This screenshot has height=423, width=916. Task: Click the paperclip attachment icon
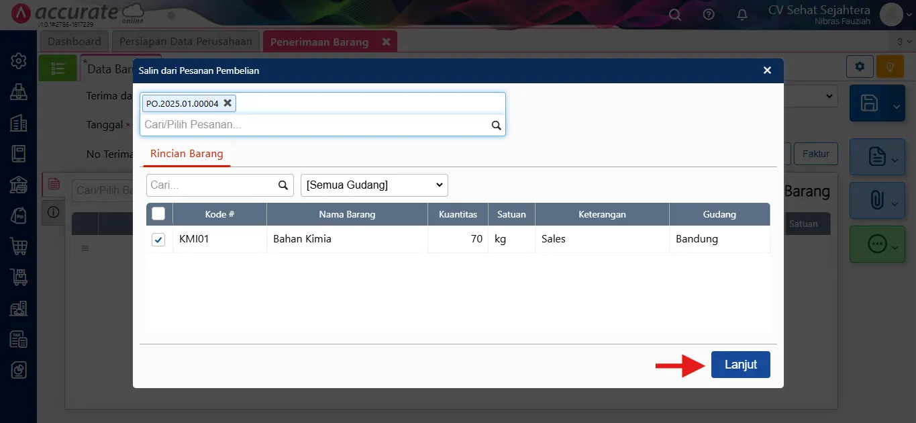pos(876,200)
